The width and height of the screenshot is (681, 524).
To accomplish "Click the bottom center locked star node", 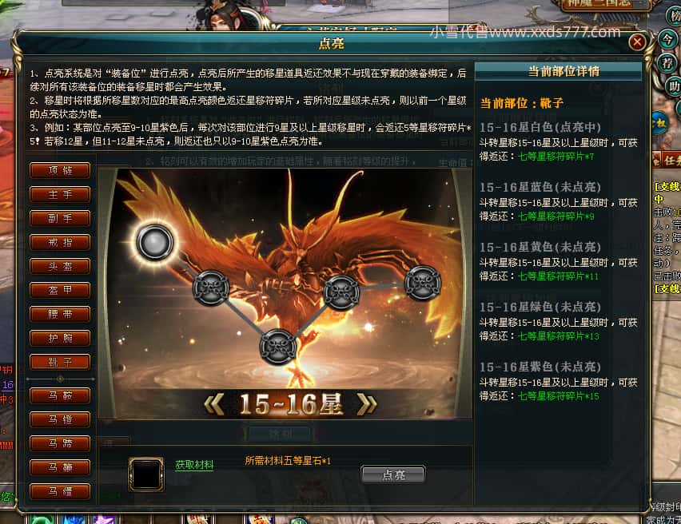I will (x=278, y=347).
